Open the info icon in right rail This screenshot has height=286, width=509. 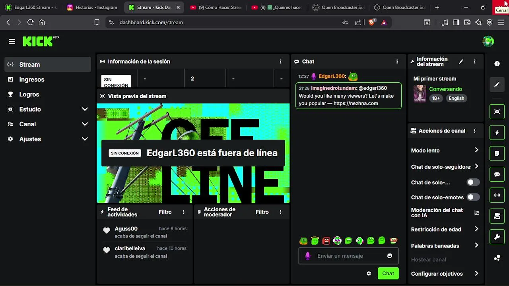[497, 64]
